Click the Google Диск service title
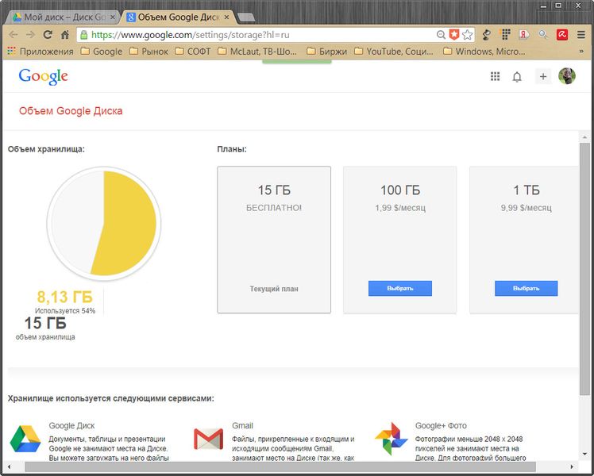Image resolution: width=594 pixels, height=476 pixels. (71, 426)
